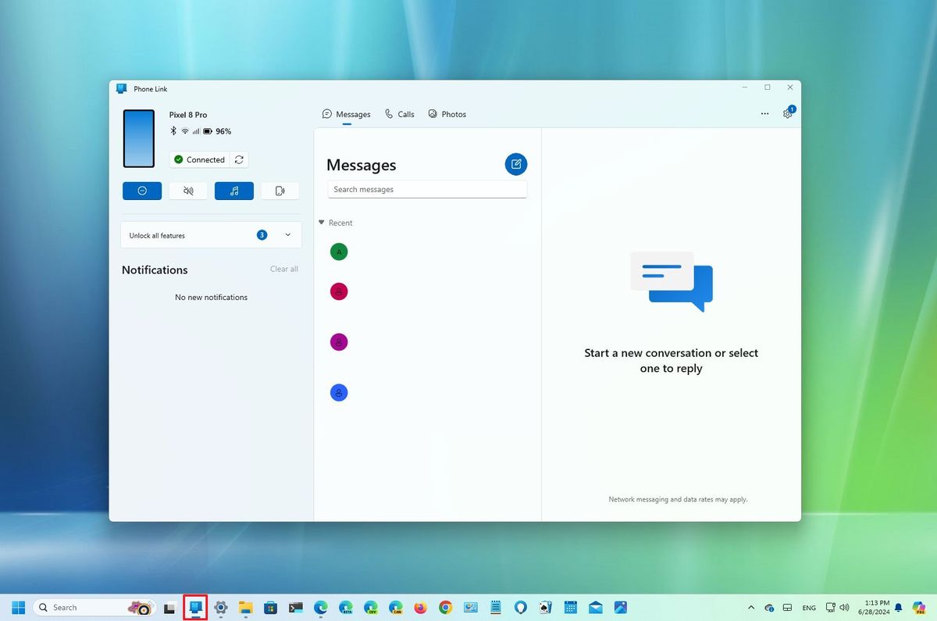The image size is (937, 621).
Task: Collapse the Recent conversations list
Action: 321,223
